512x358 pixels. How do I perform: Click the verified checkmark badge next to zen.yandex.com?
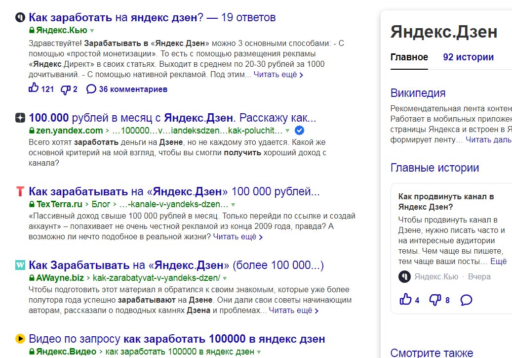299,131
